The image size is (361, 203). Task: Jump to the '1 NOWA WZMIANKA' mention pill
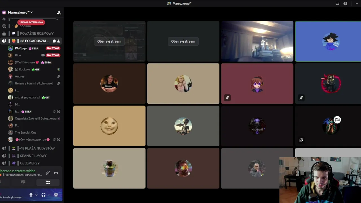(31, 22)
